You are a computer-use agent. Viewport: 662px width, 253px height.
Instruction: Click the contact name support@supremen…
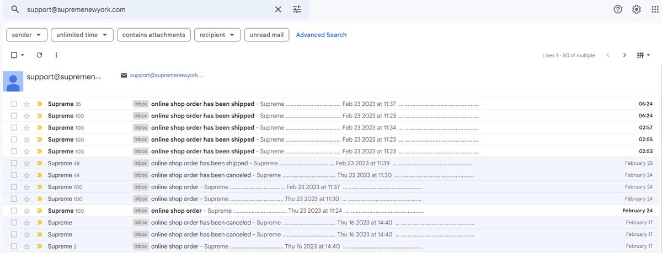click(x=64, y=77)
